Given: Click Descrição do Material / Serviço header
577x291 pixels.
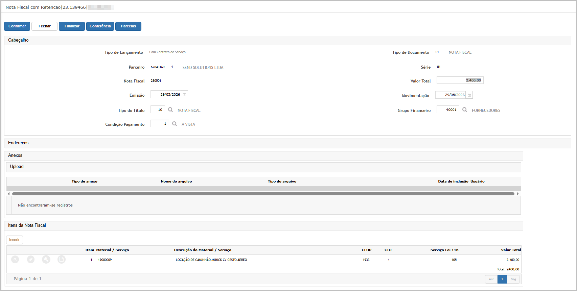Looking at the screenshot, I should [203, 250].
